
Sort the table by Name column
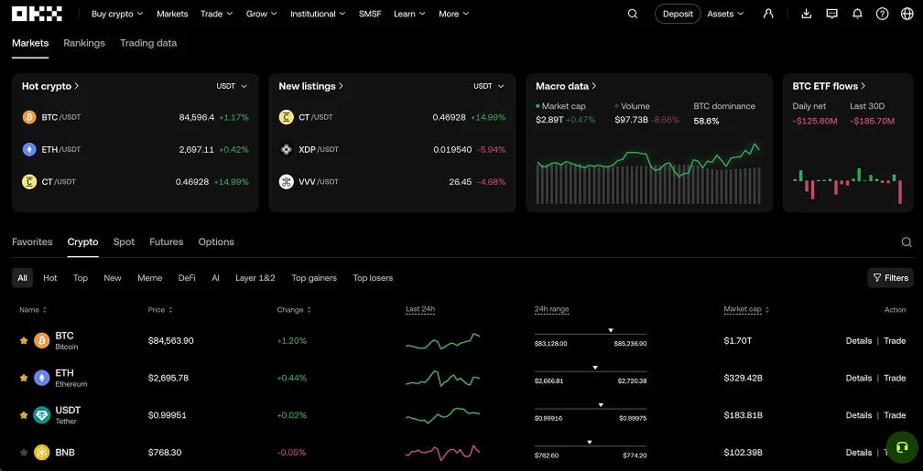pyautogui.click(x=33, y=310)
